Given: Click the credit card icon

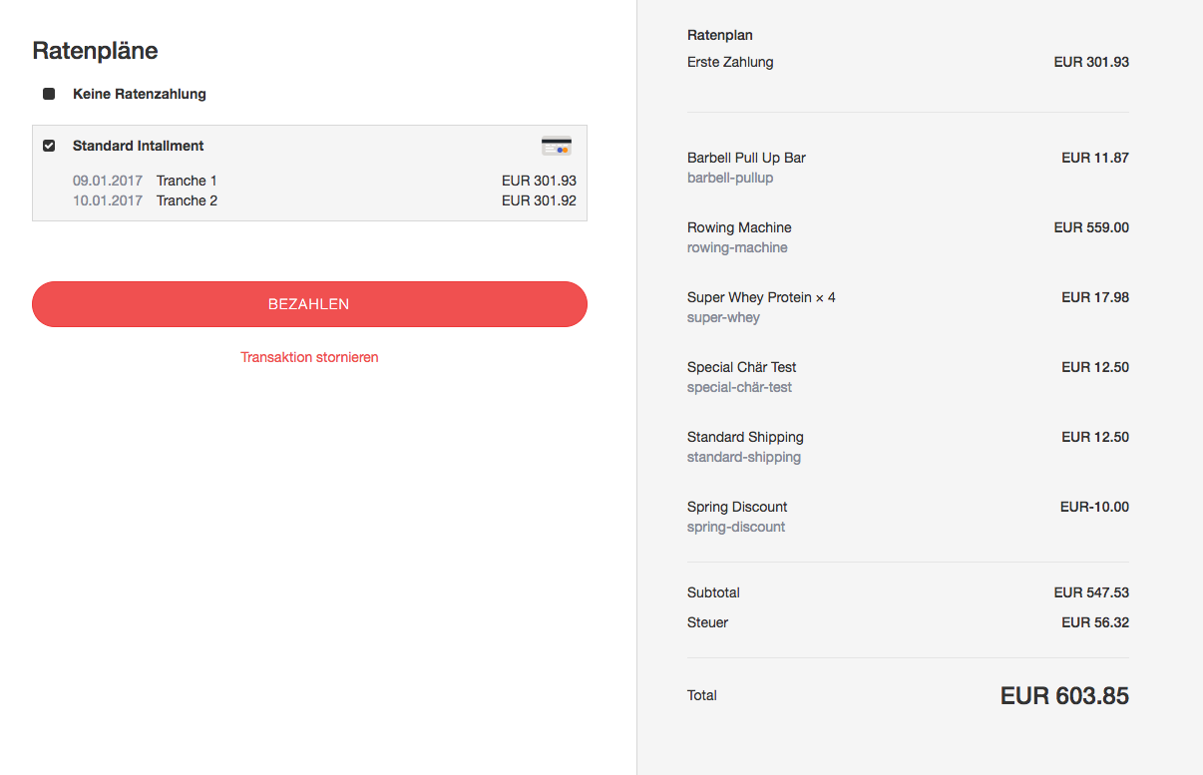Looking at the screenshot, I should coord(557,147).
